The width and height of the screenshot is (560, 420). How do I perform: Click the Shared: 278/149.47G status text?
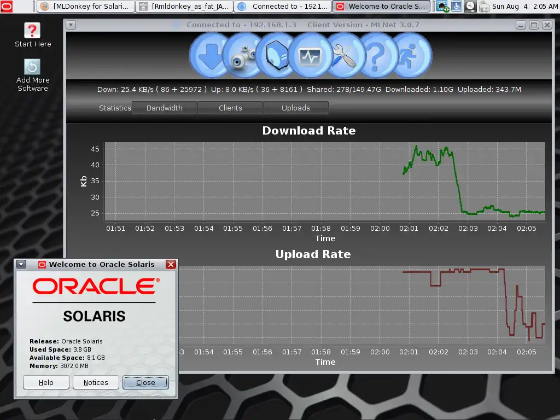343,89
